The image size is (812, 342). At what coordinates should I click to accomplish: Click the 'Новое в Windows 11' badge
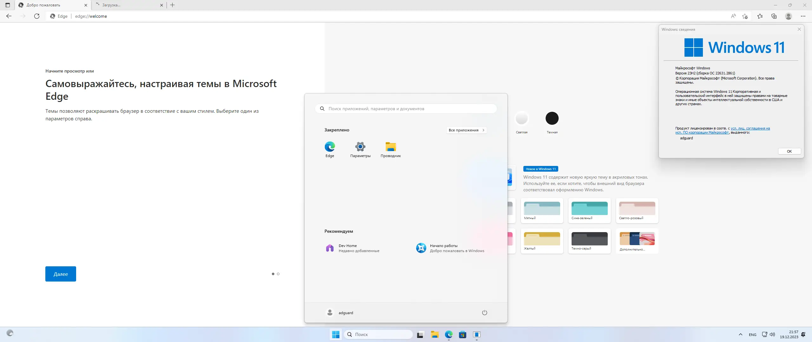click(x=540, y=169)
